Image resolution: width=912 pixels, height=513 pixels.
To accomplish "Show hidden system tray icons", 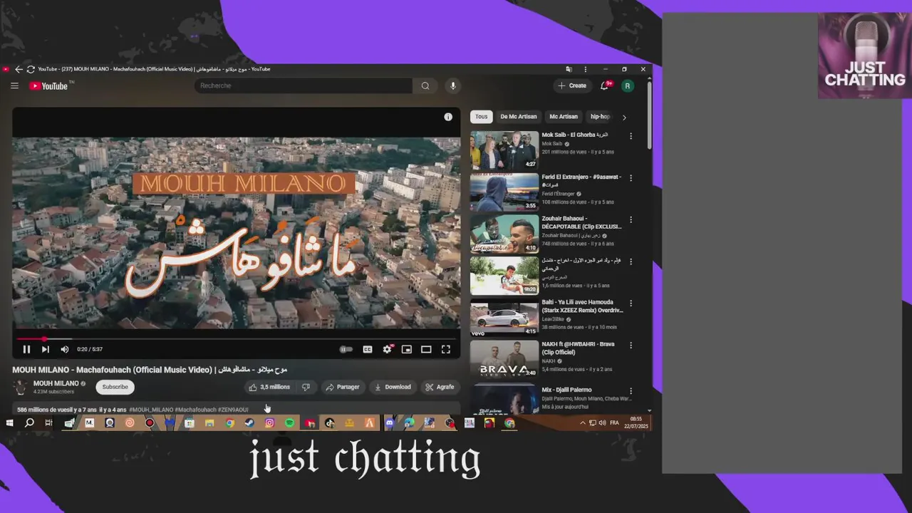I will pos(582,423).
